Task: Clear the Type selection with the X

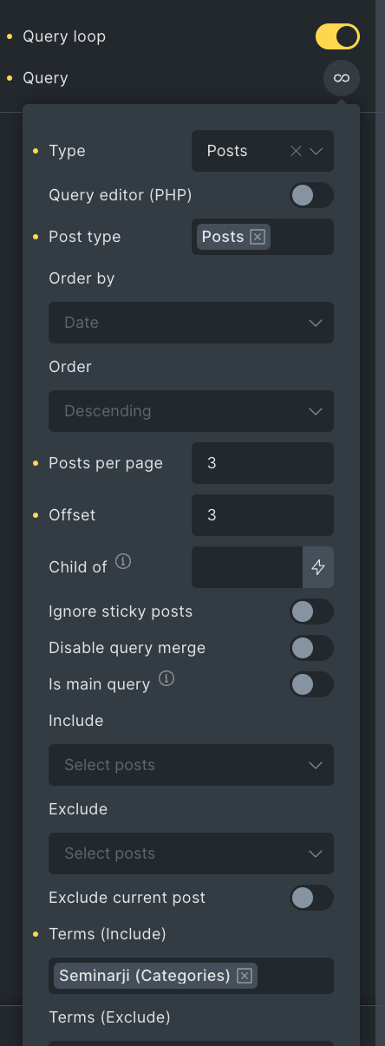Action: pyautogui.click(x=296, y=151)
